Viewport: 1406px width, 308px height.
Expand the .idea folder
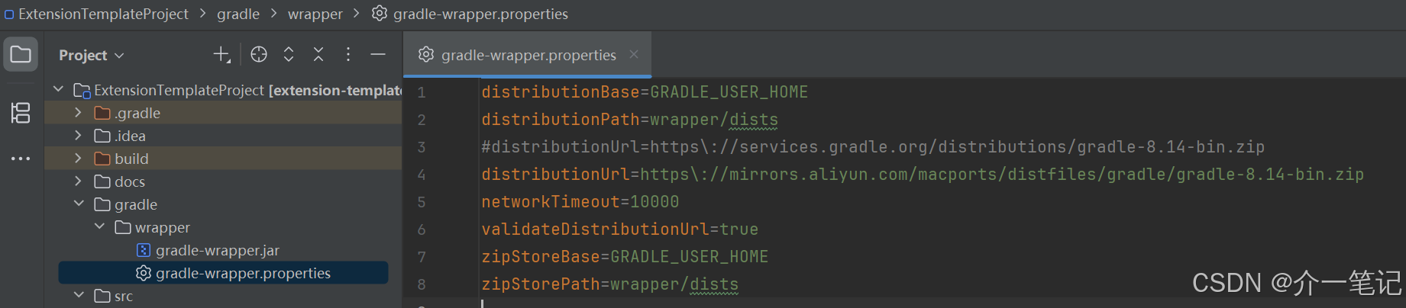click(x=78, y=136)
